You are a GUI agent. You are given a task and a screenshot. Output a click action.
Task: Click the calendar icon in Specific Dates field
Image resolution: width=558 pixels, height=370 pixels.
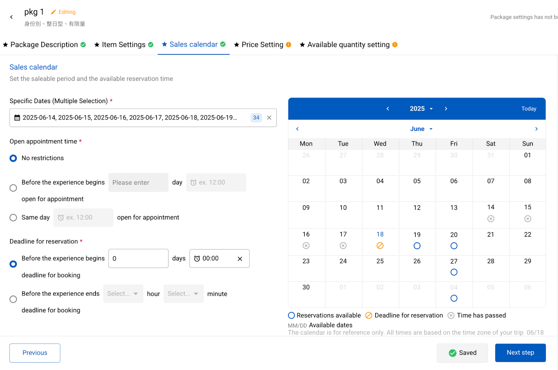[x=17, y=118]
